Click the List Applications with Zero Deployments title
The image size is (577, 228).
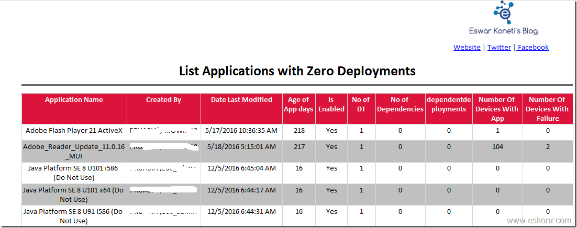(297, 71)
